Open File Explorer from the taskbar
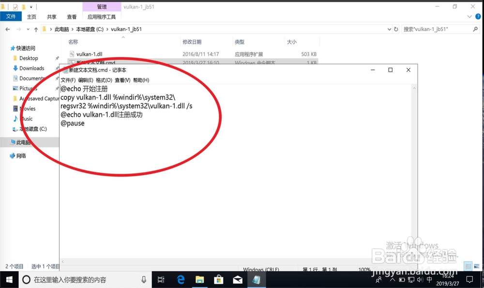Viewport: 484px width, 288px height. click(199, 279)
